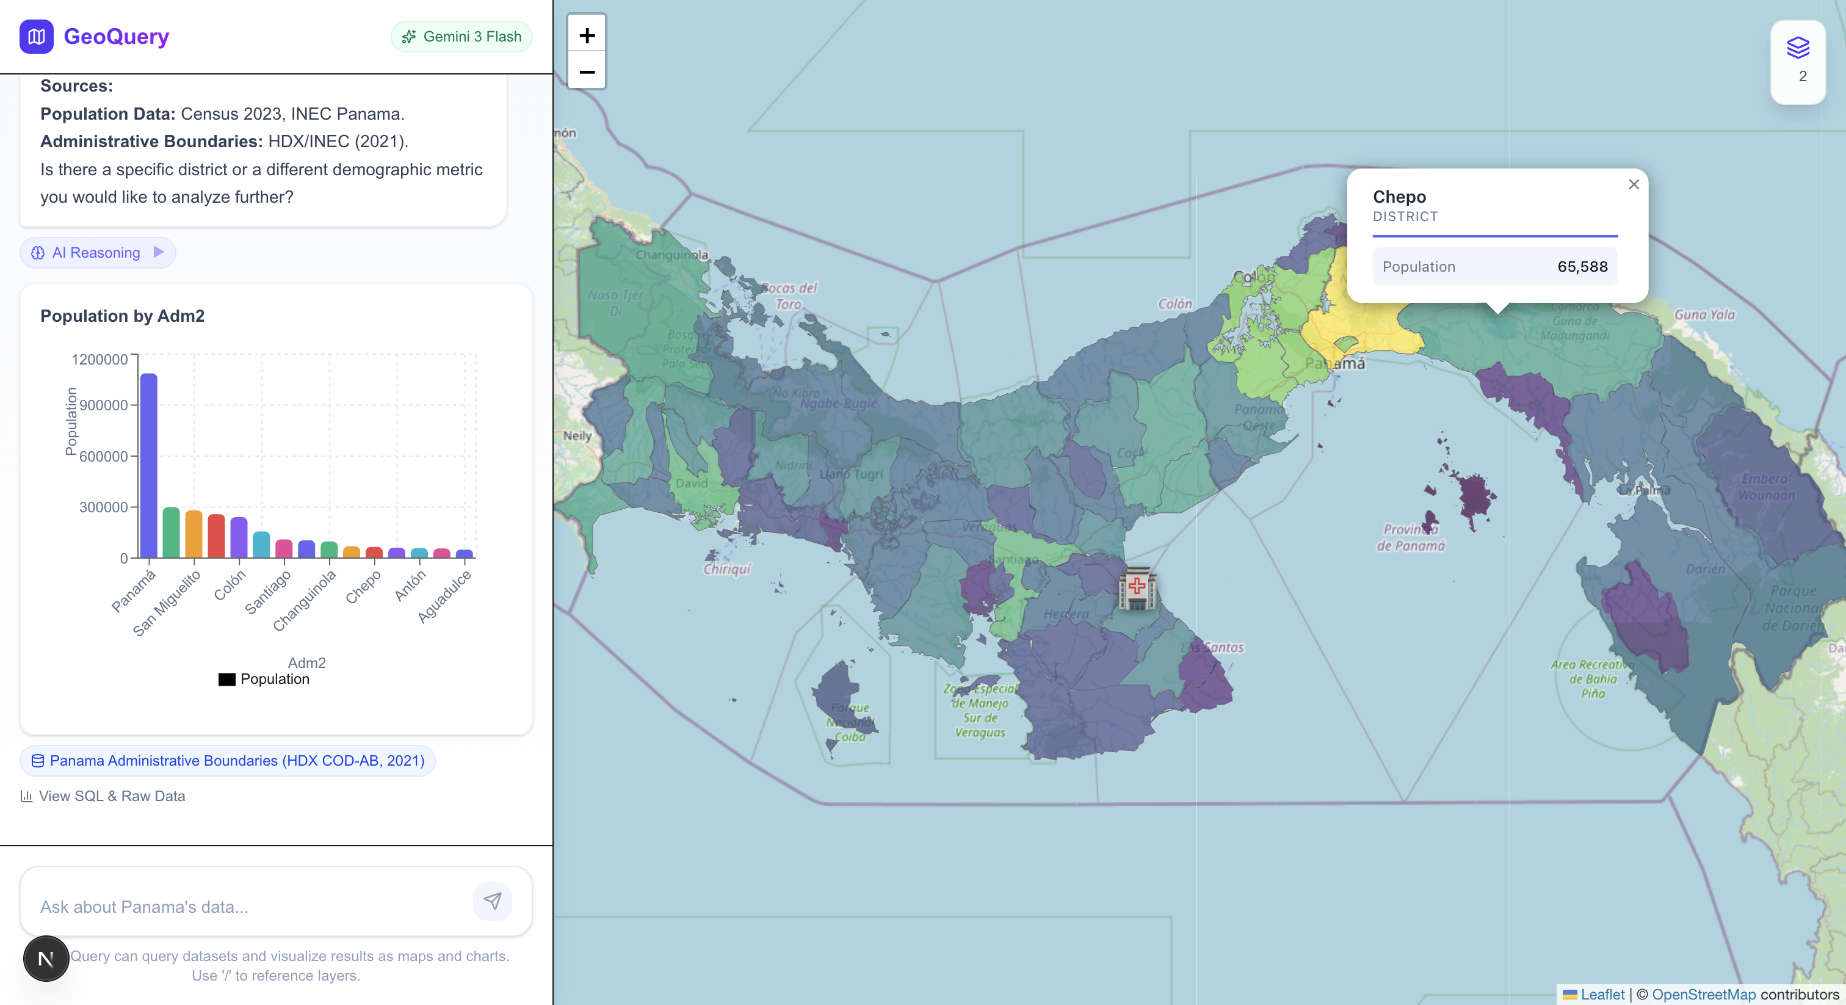The width and height of the screenshot is (1846, 1005).
Task: Click the green San Miguelito chart bar
Action: (x=170, y=532)
